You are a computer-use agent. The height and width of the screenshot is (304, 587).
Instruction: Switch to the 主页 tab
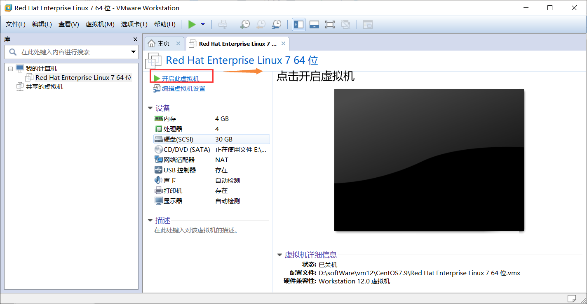164,43
